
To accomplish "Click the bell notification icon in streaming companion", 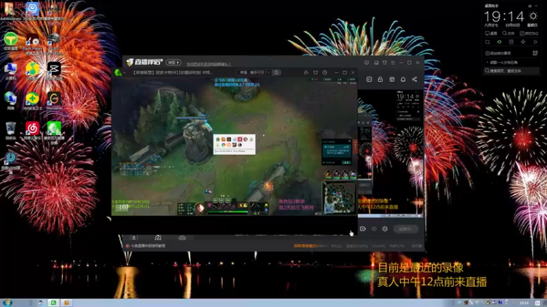I will click(403, 79).
